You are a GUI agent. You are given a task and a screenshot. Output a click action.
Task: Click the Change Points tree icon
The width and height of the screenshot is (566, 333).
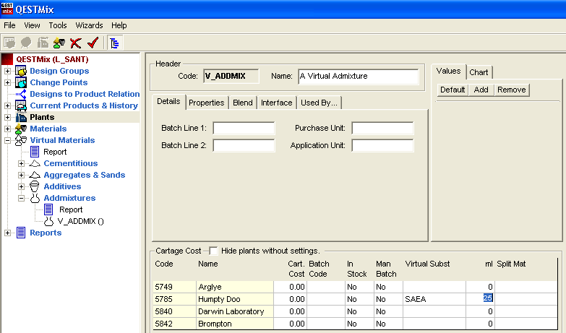(21, 82)
